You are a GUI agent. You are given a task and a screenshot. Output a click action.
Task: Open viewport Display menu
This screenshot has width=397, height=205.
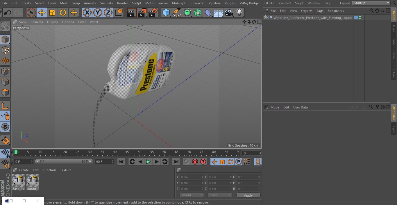[x=52, y=22]
